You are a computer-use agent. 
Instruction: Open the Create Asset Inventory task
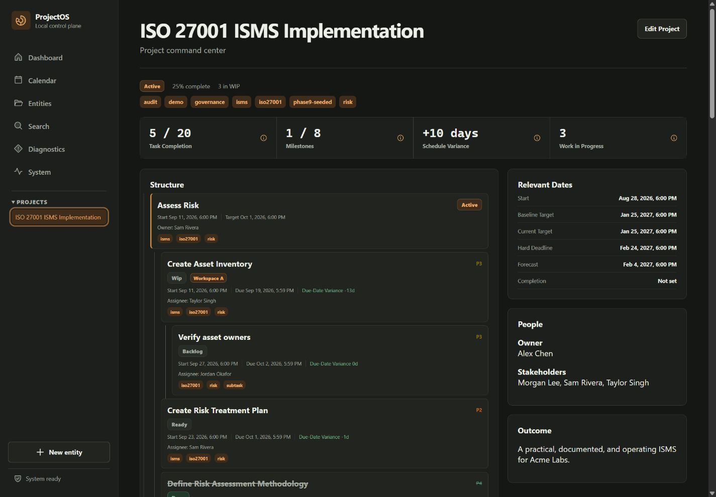(210, 264)
